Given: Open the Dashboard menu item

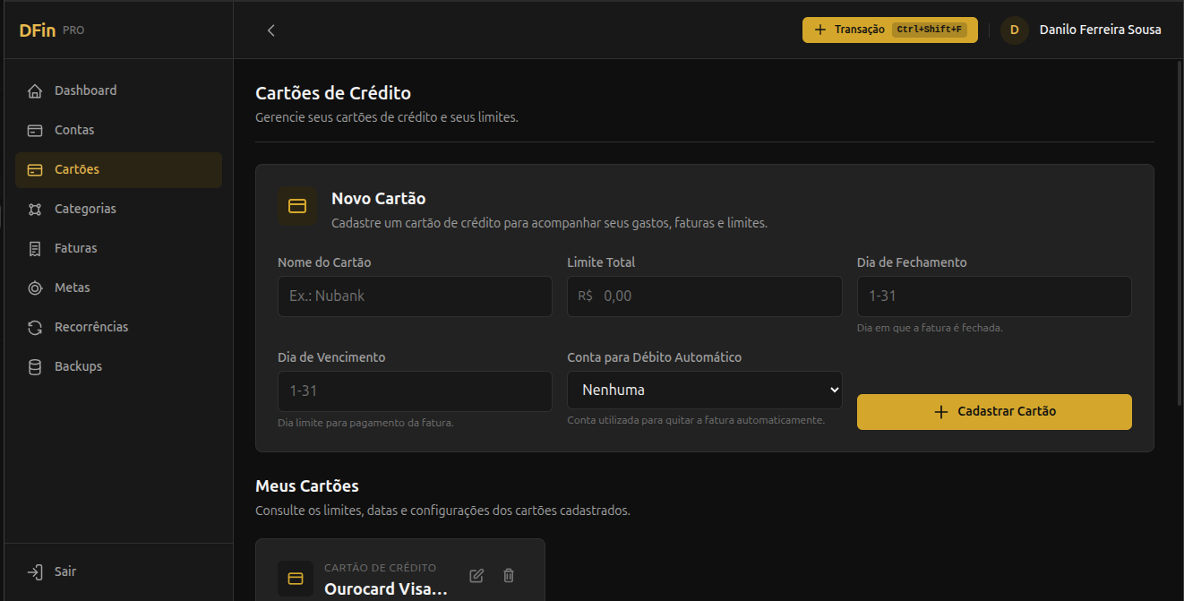Looking at the screenshot, I should pyautogui.click(x=118, y=90).
